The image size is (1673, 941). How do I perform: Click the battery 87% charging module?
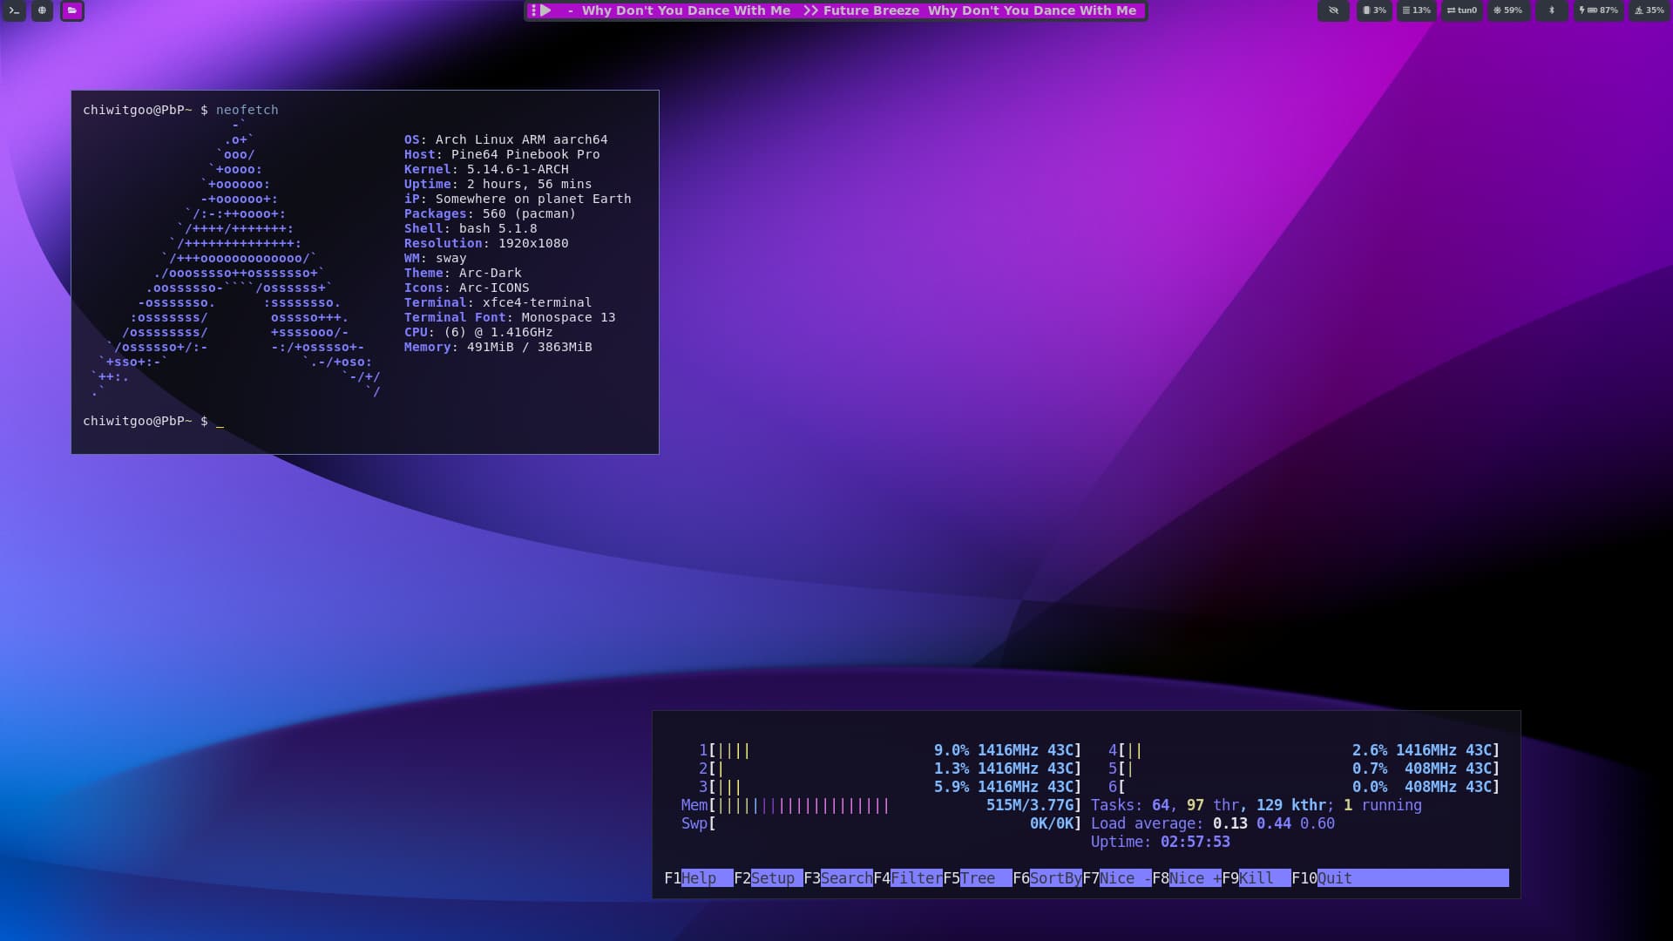coord(1598,10)
